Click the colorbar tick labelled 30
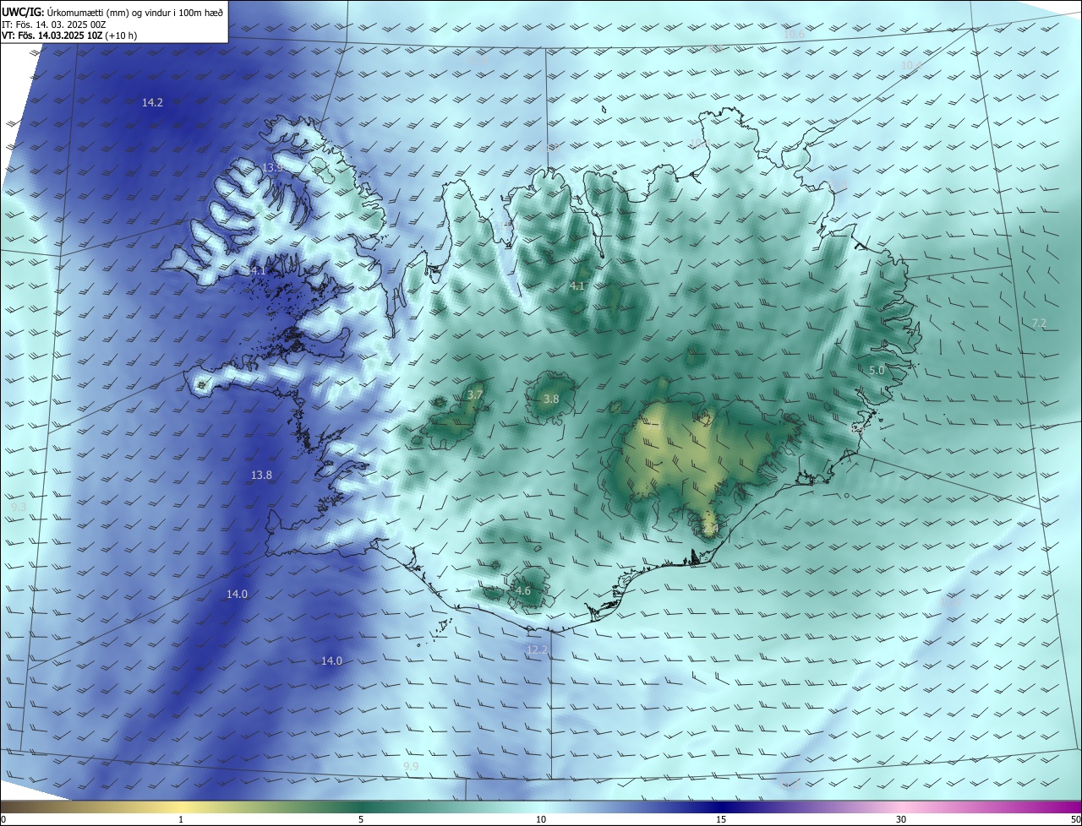Viewport: 1082px width, 826px height. [x=901, y=819]
